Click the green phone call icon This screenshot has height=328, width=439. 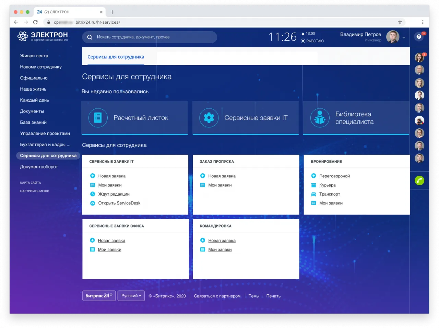(419, 180)
